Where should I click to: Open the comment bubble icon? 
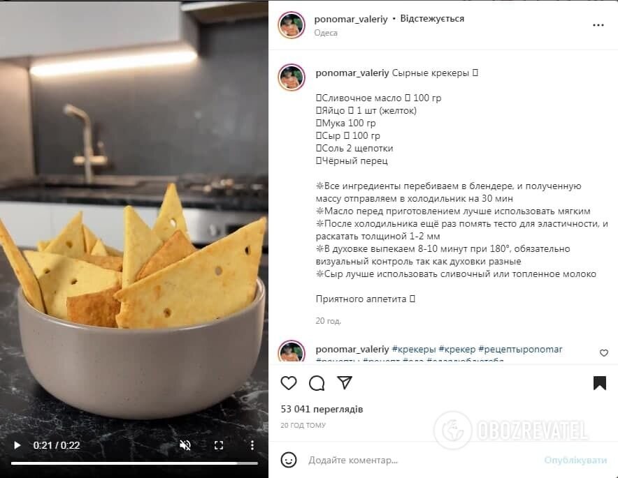[x=317, y=383]
